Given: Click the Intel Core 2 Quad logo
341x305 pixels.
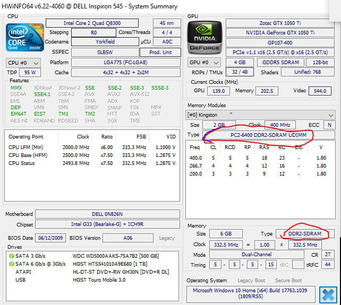Looking at the screenshot, I should point(25,37).
